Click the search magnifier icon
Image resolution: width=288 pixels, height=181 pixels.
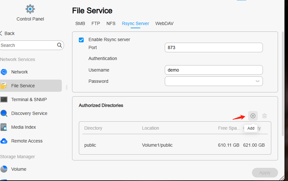tap(59, 45)
